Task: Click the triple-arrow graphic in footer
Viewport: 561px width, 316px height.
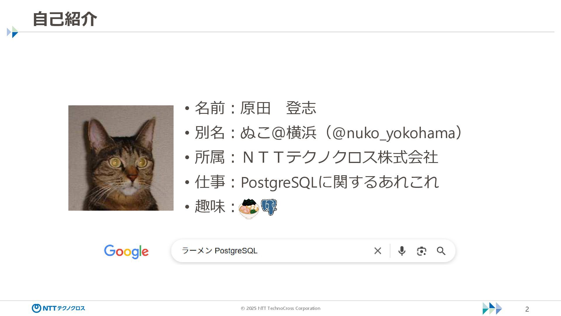Action: [492, 308]
